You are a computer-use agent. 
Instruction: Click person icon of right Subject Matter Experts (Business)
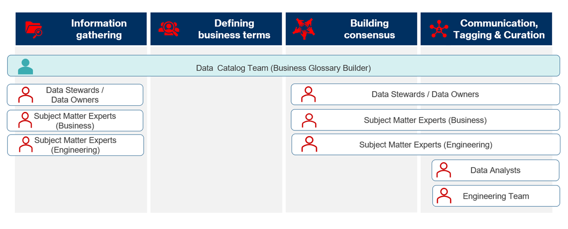point(309,120)
